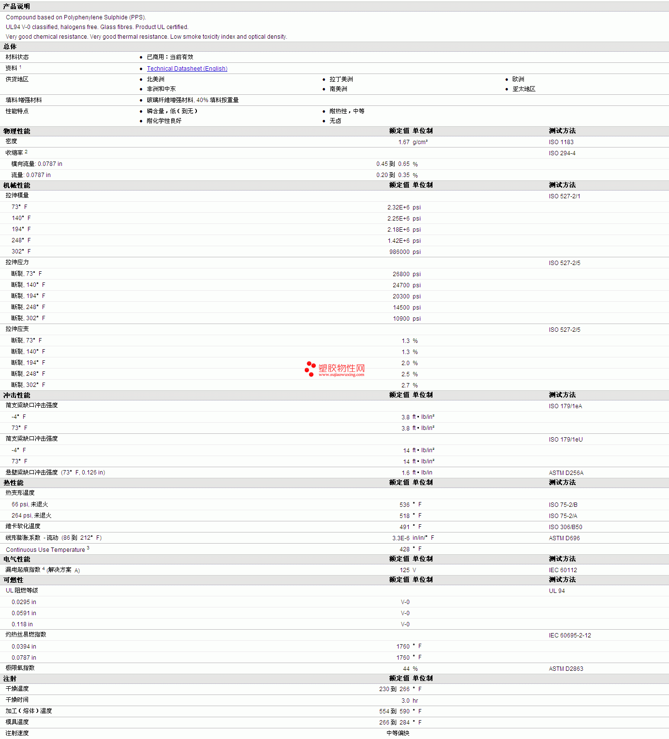Click the density value 1.67

(x=404, y=142)
